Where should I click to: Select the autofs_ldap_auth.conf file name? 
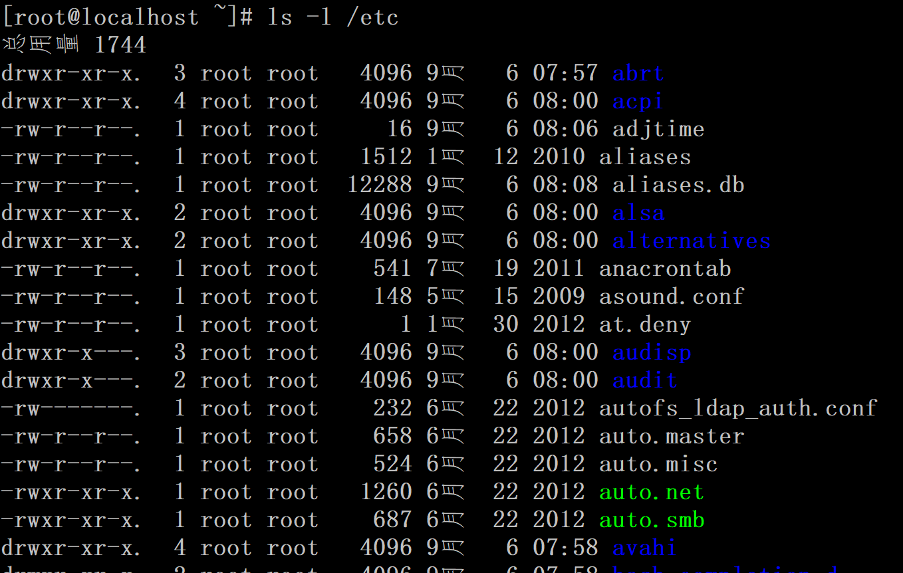click(738, 408)
